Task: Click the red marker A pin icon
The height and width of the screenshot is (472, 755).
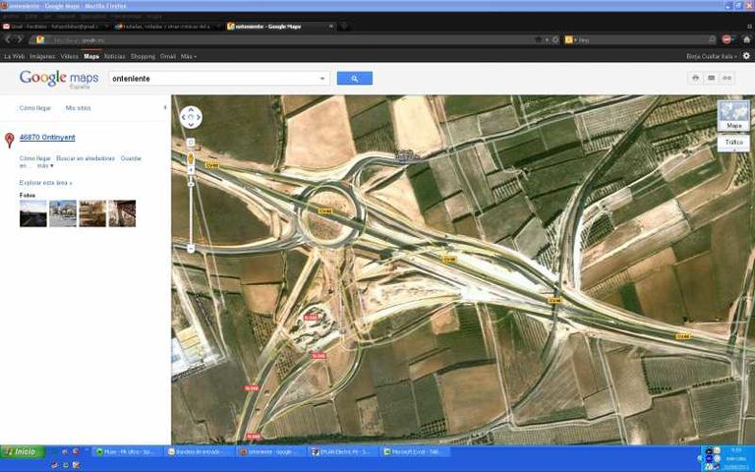Action: (10, 140)
